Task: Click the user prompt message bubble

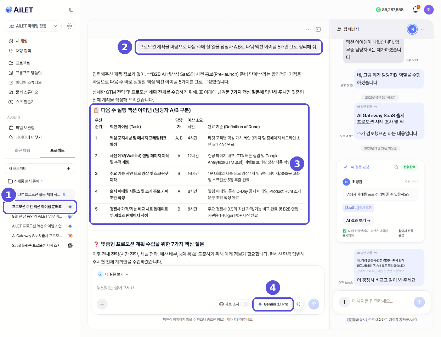Action: click(228, 47)
